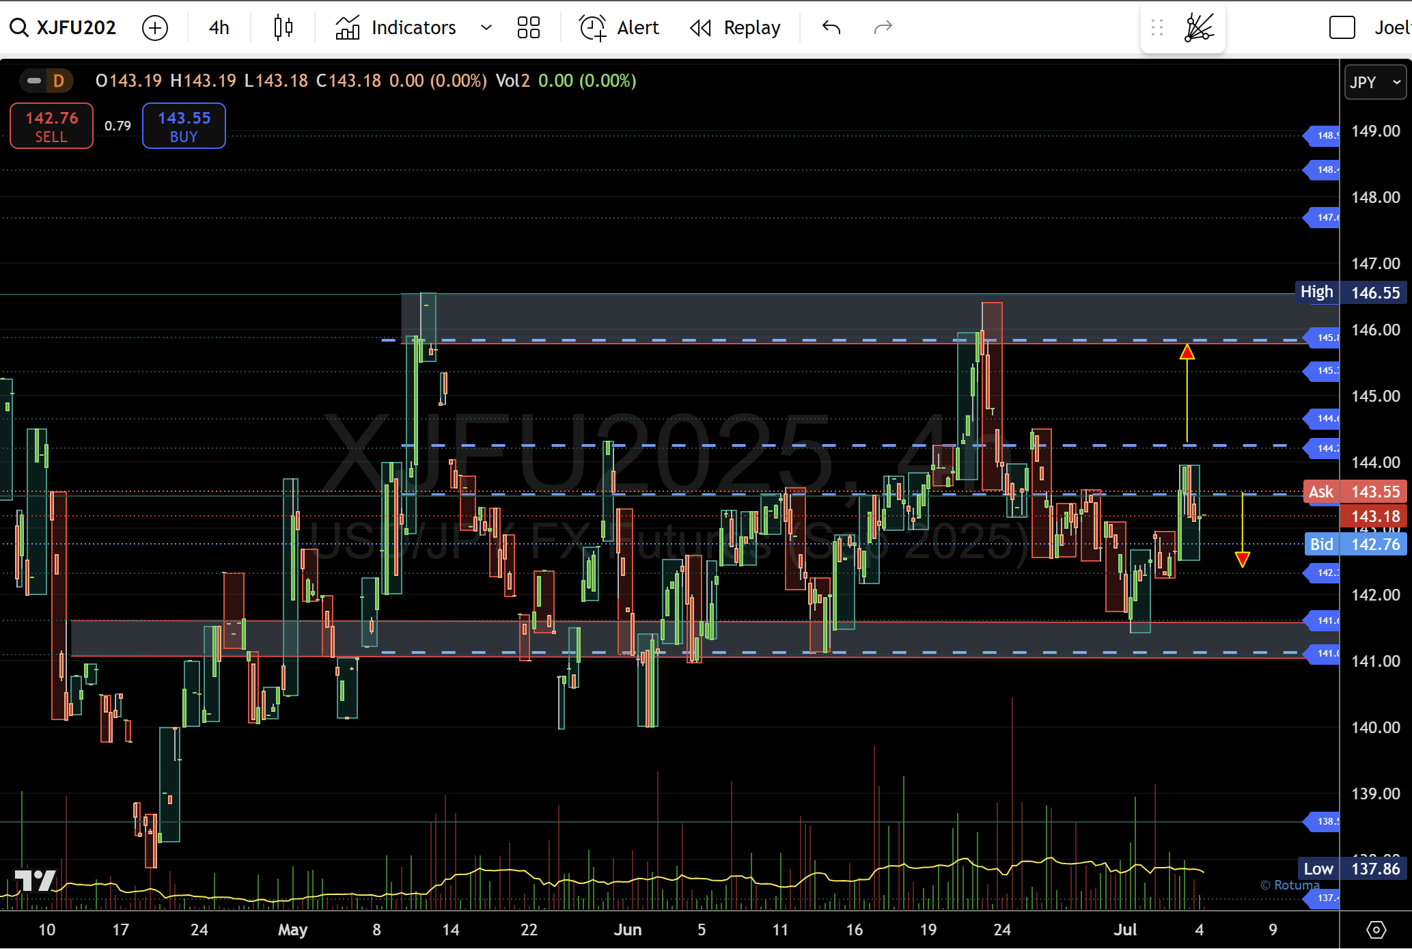Click the 143.55 BUY button
The width and height of the screenshot is (1412, 949).
(184, 126)
